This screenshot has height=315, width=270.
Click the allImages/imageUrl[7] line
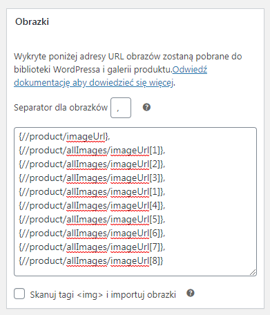pos(92,247)
